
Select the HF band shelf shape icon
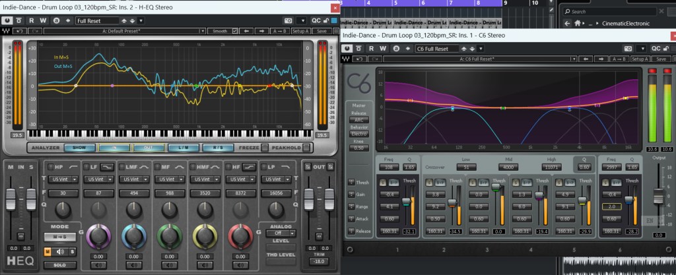click(250, 167)
